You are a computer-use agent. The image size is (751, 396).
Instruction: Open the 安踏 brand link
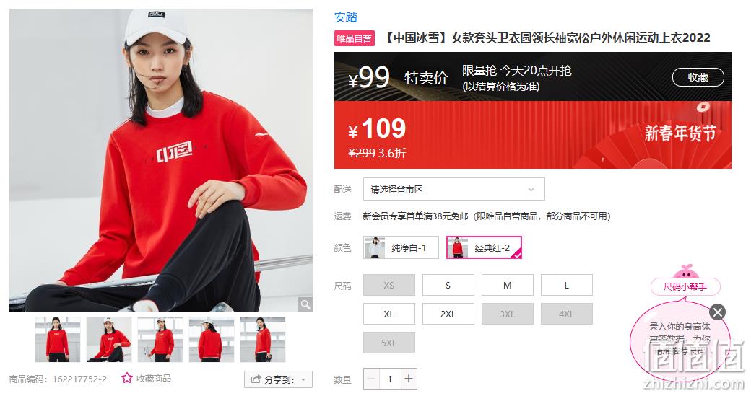pos(346,17)
